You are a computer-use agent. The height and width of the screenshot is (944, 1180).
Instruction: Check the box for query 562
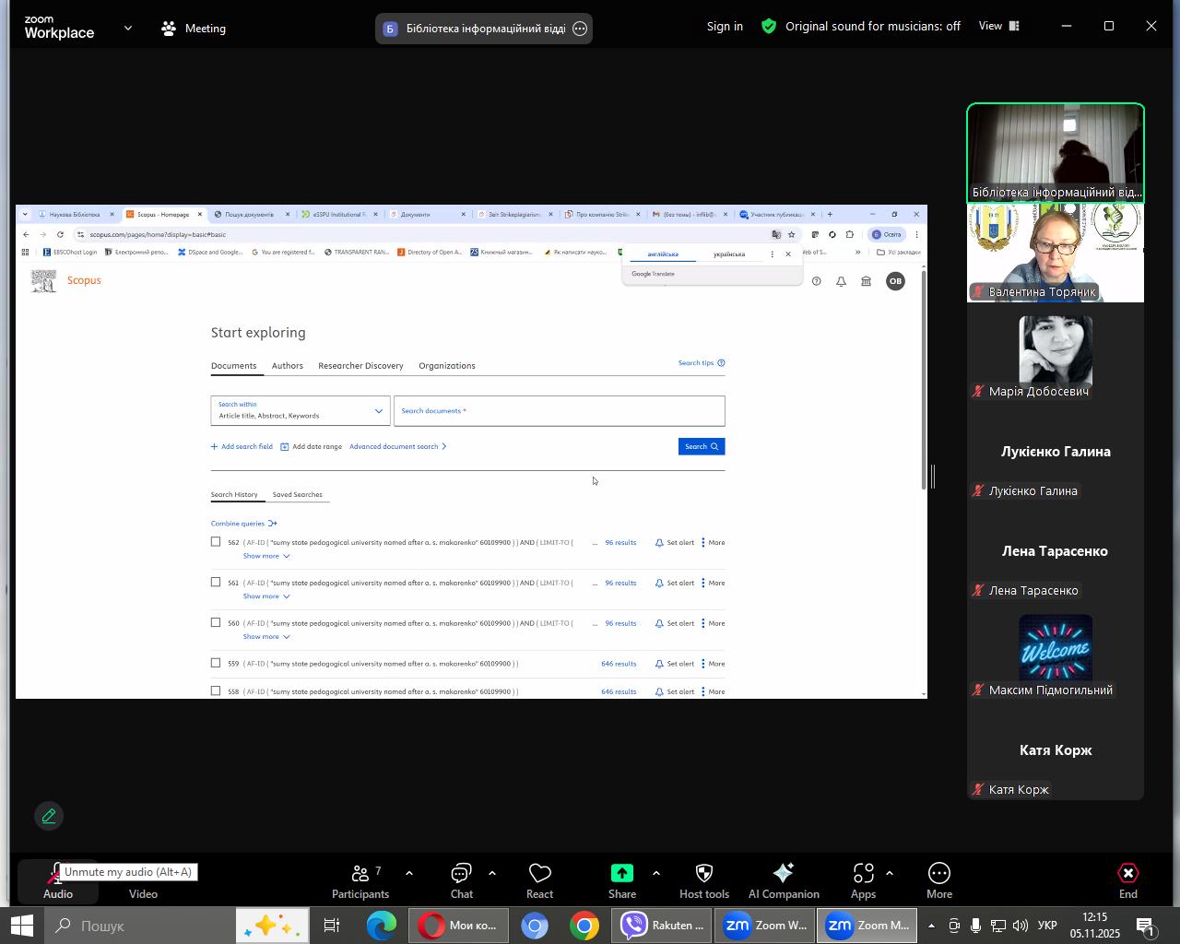[x=216, y=542]
